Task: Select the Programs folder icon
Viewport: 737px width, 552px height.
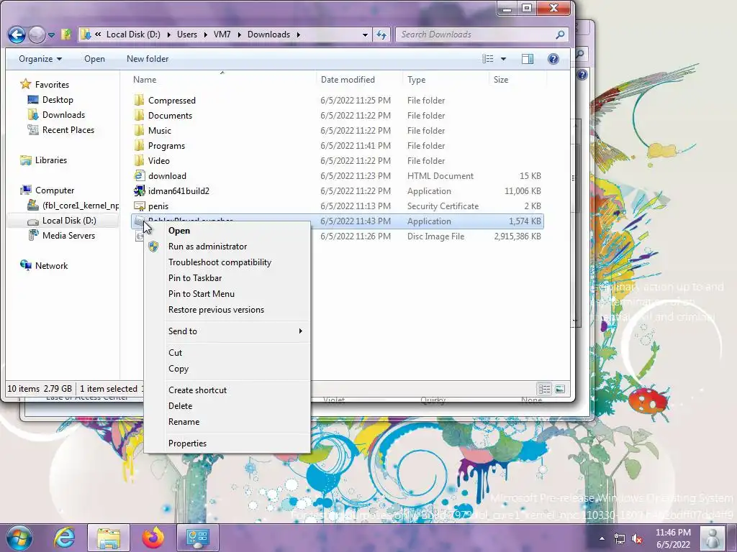Action: pyautogui.click(x=139, y=145)
